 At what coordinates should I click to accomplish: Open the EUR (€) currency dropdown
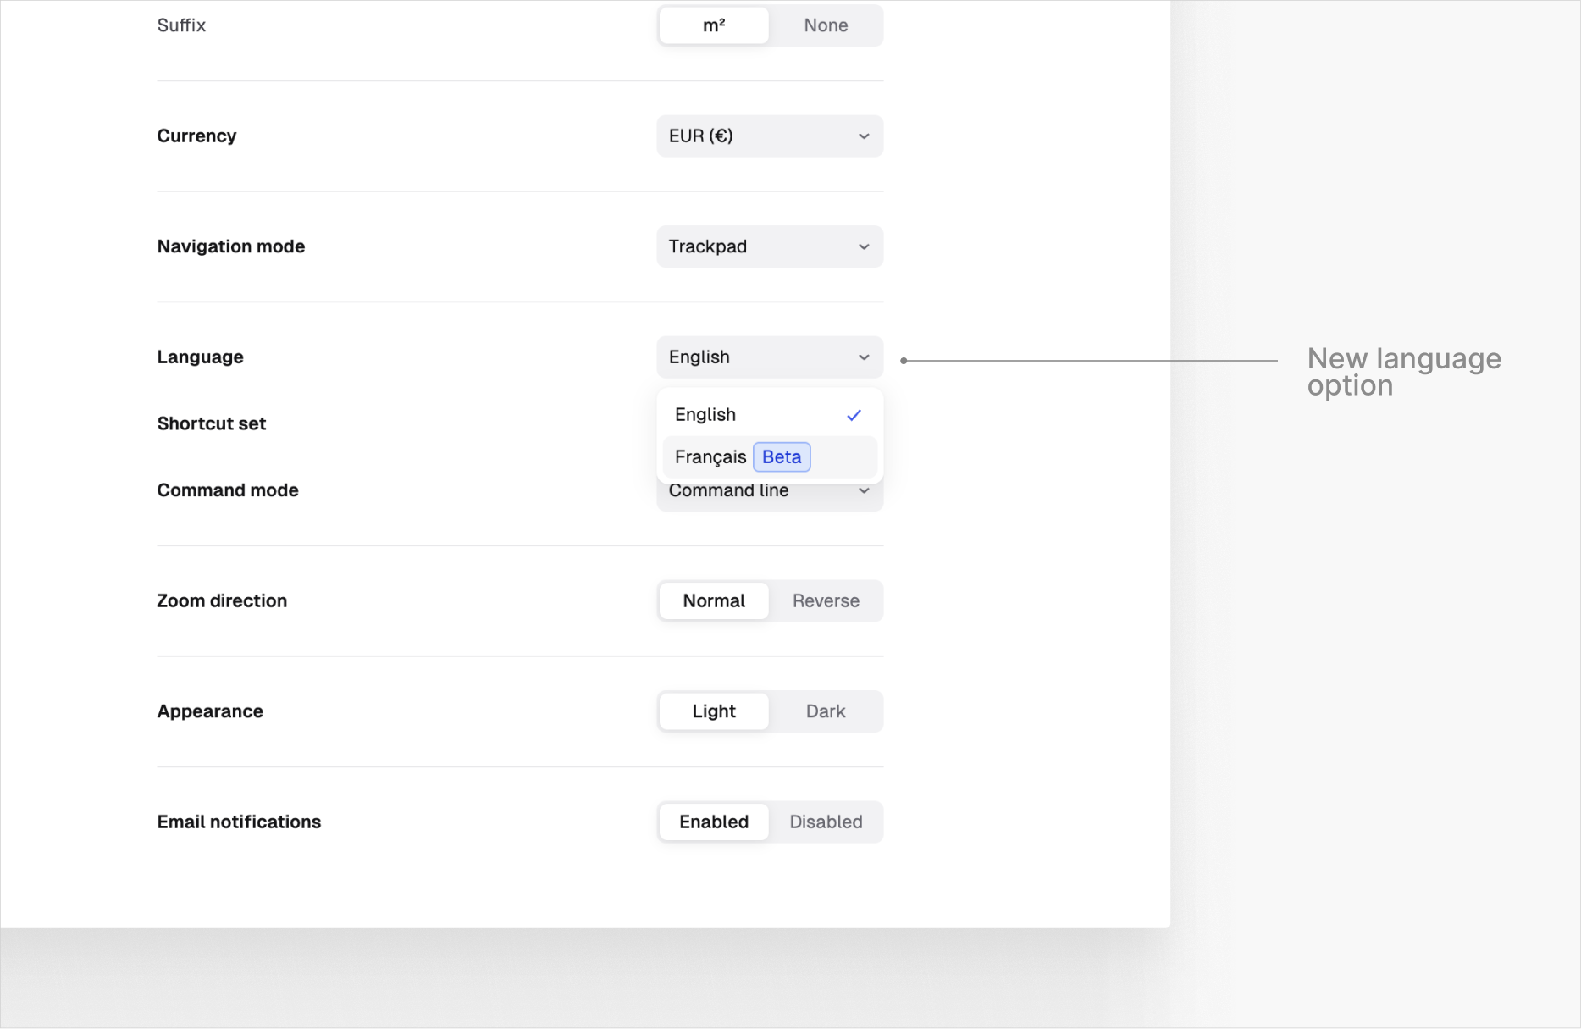[769, 136]
